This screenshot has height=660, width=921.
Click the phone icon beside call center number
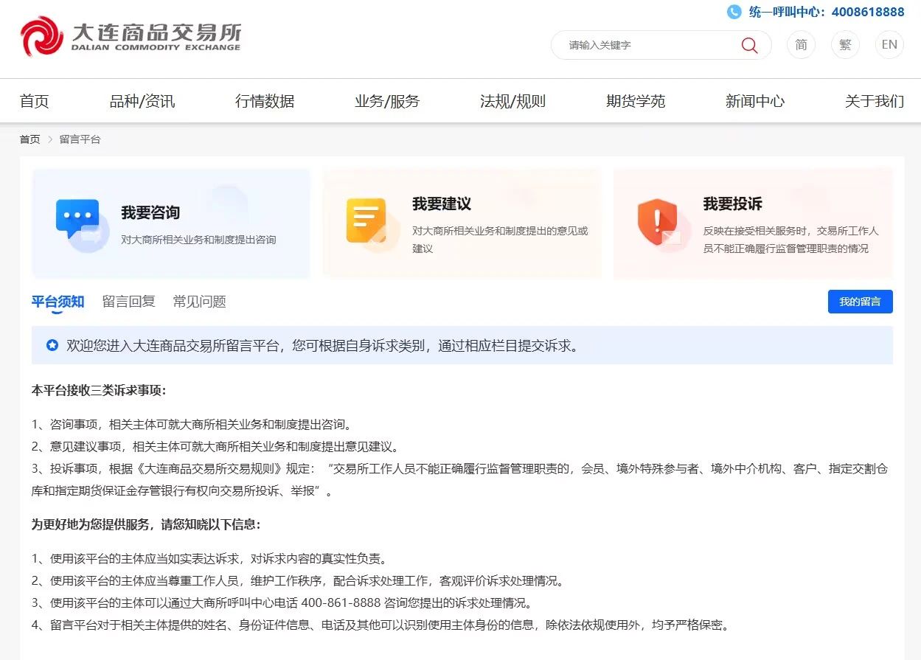point(734,12)
